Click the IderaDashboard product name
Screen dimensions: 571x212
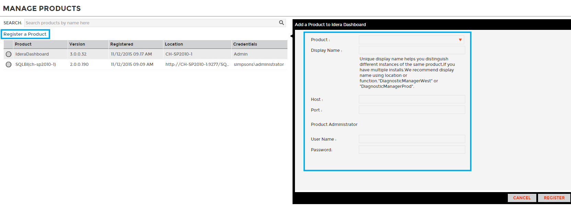pos(32,54)
